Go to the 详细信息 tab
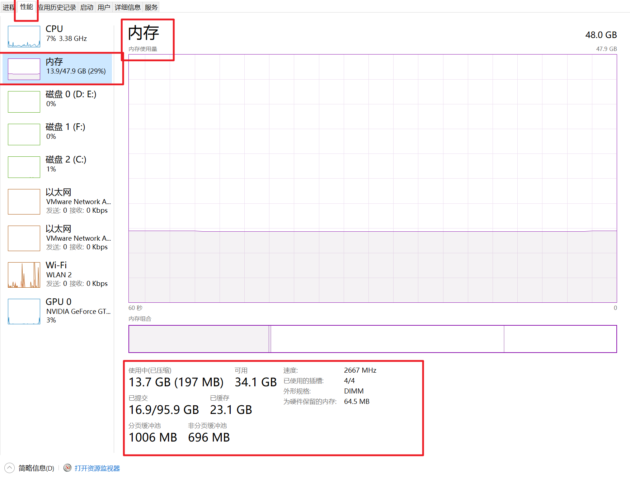 pos(127,7)
